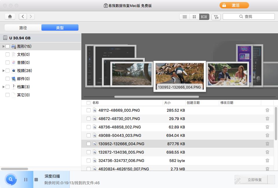Open the filter options icon
This screenshot has height=188, width=278.
(x=216, y=17)
